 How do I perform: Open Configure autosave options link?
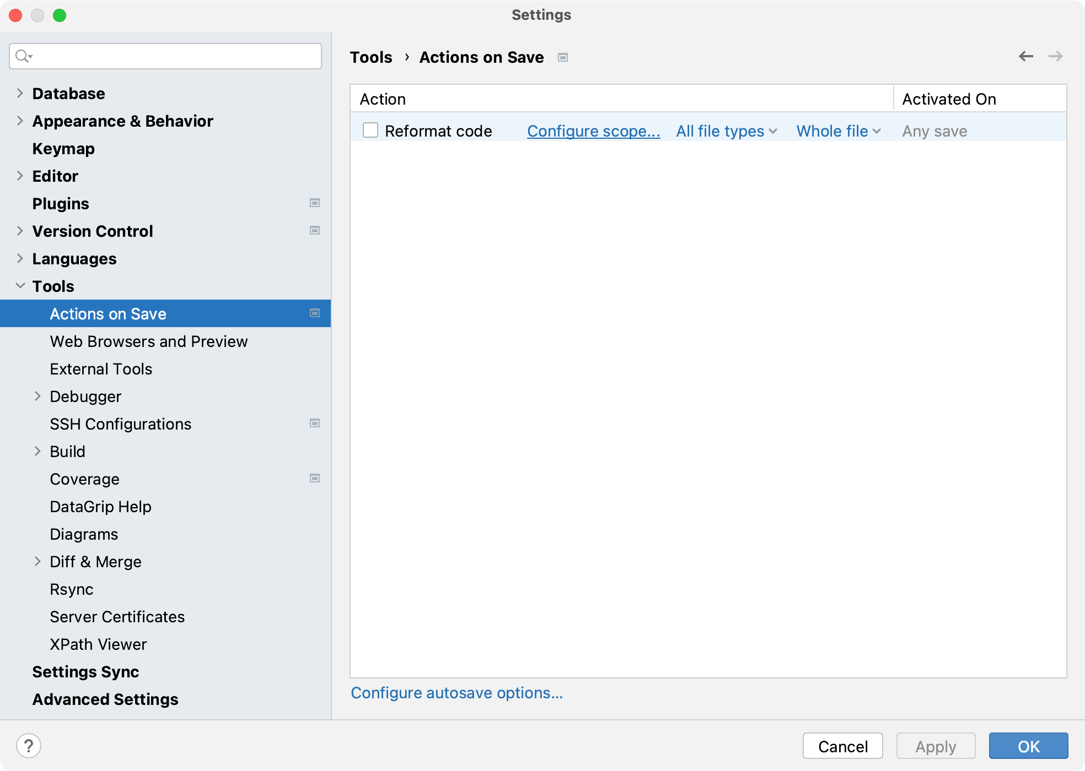tap(457, 693)
